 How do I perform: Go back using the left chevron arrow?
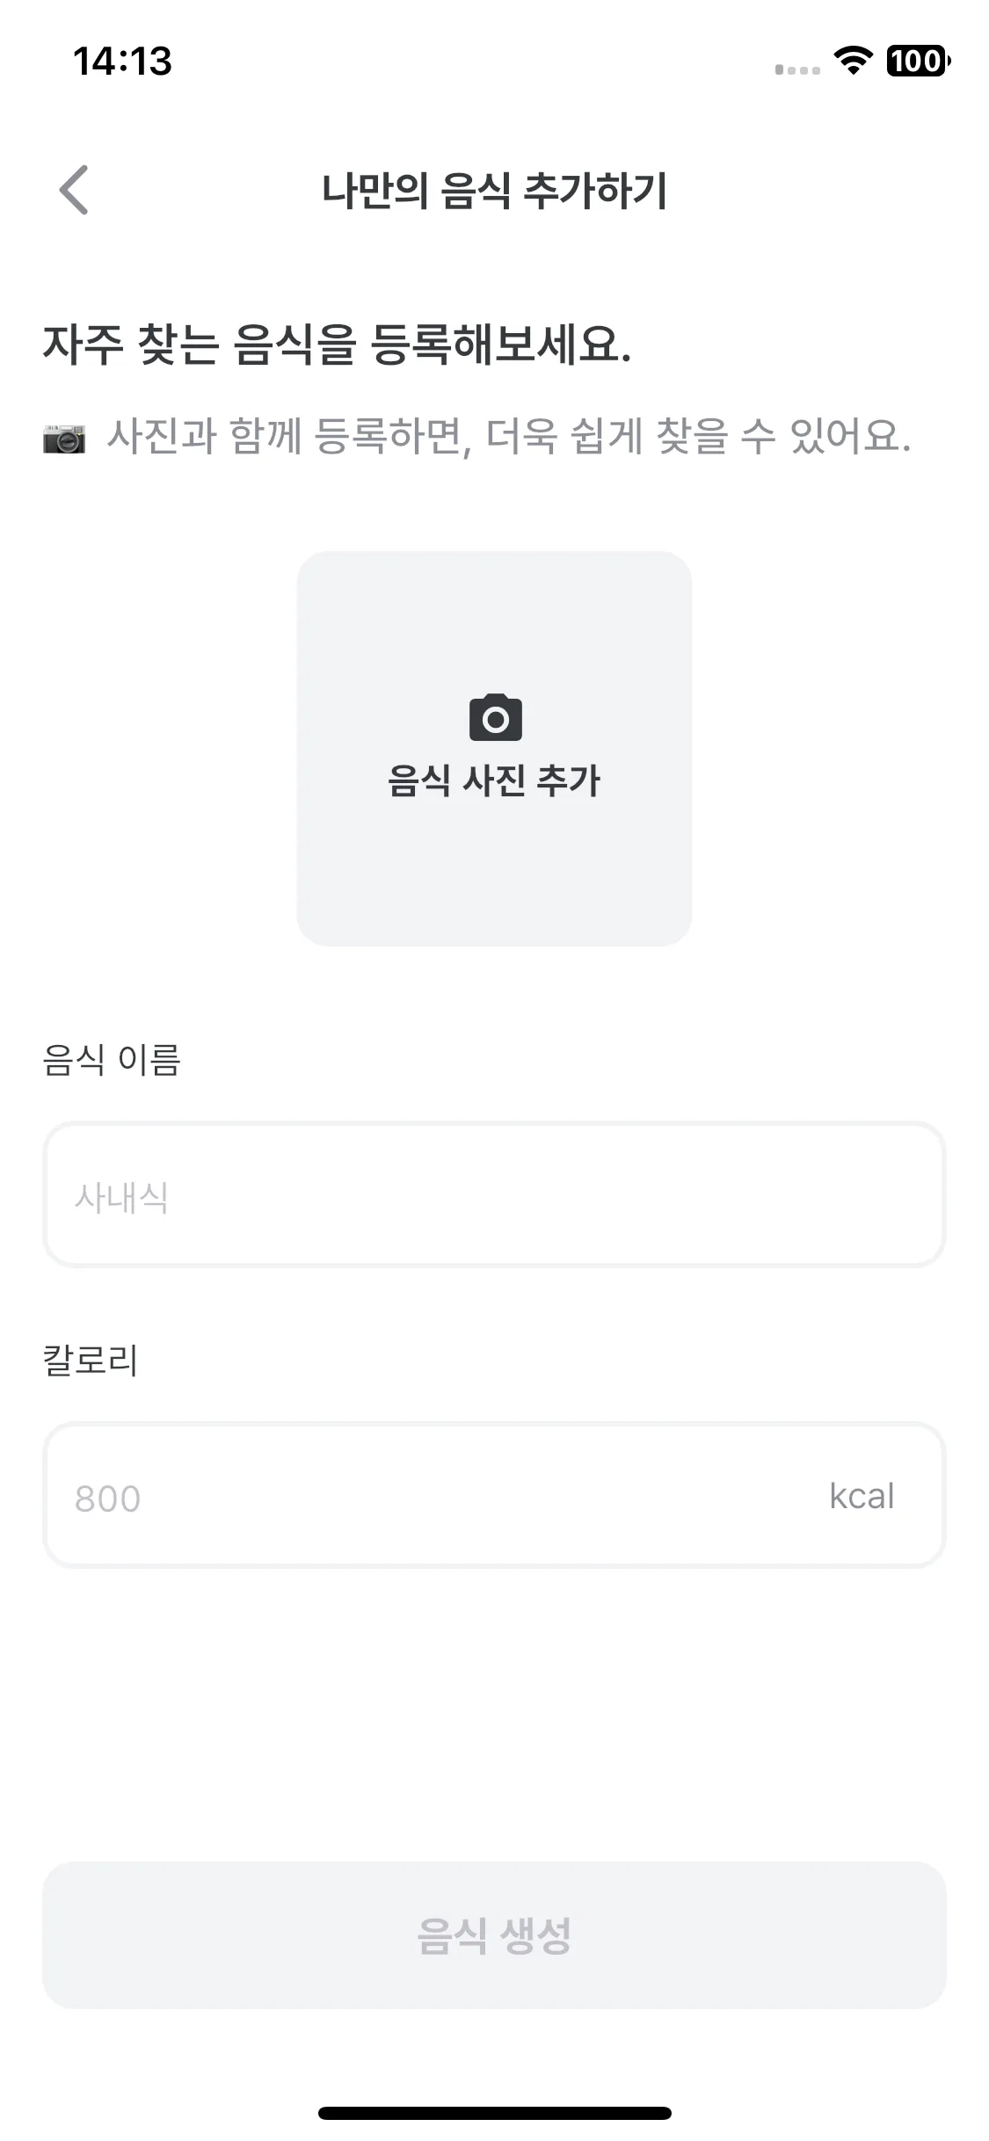pos(74,190)
